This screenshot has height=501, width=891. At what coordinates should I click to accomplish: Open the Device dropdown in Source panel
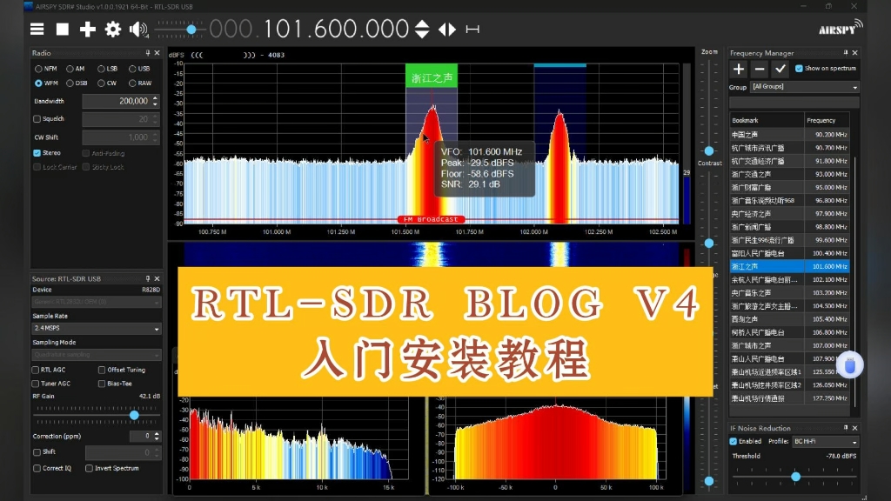(x=97, y=302)
